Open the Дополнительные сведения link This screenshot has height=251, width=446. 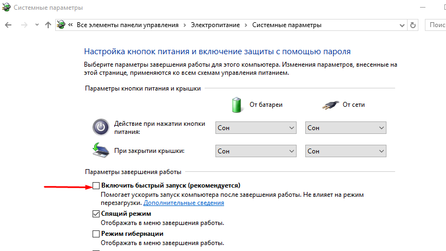pyautogui.click(x=183, y=203)
